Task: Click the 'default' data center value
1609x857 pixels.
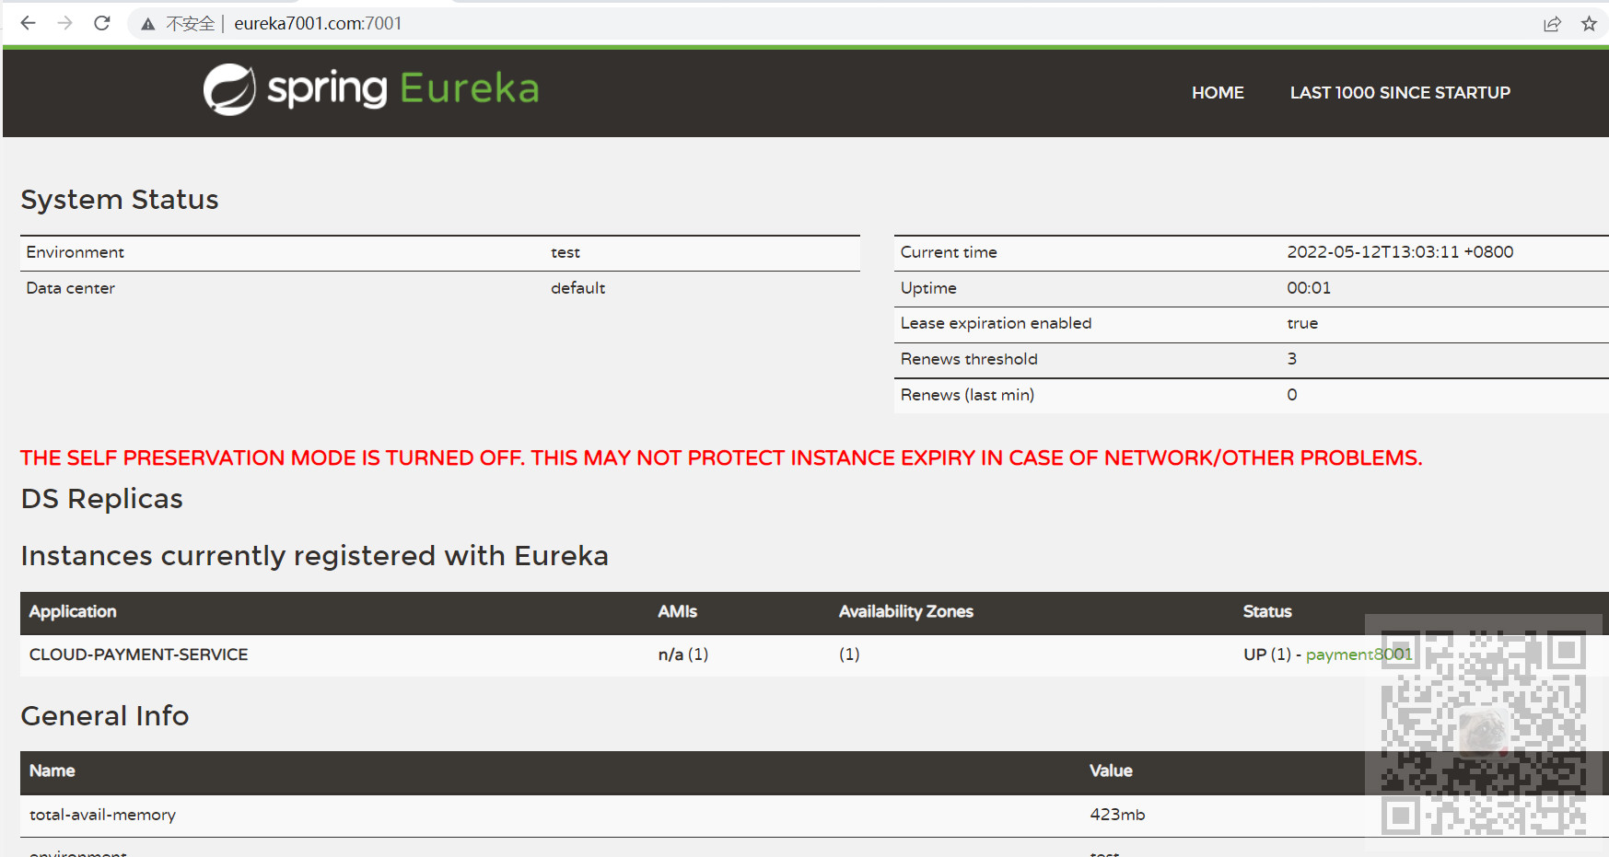Action: [577, 288]
